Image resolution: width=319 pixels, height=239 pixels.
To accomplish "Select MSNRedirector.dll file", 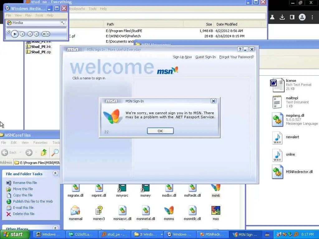I will [292, 172].
